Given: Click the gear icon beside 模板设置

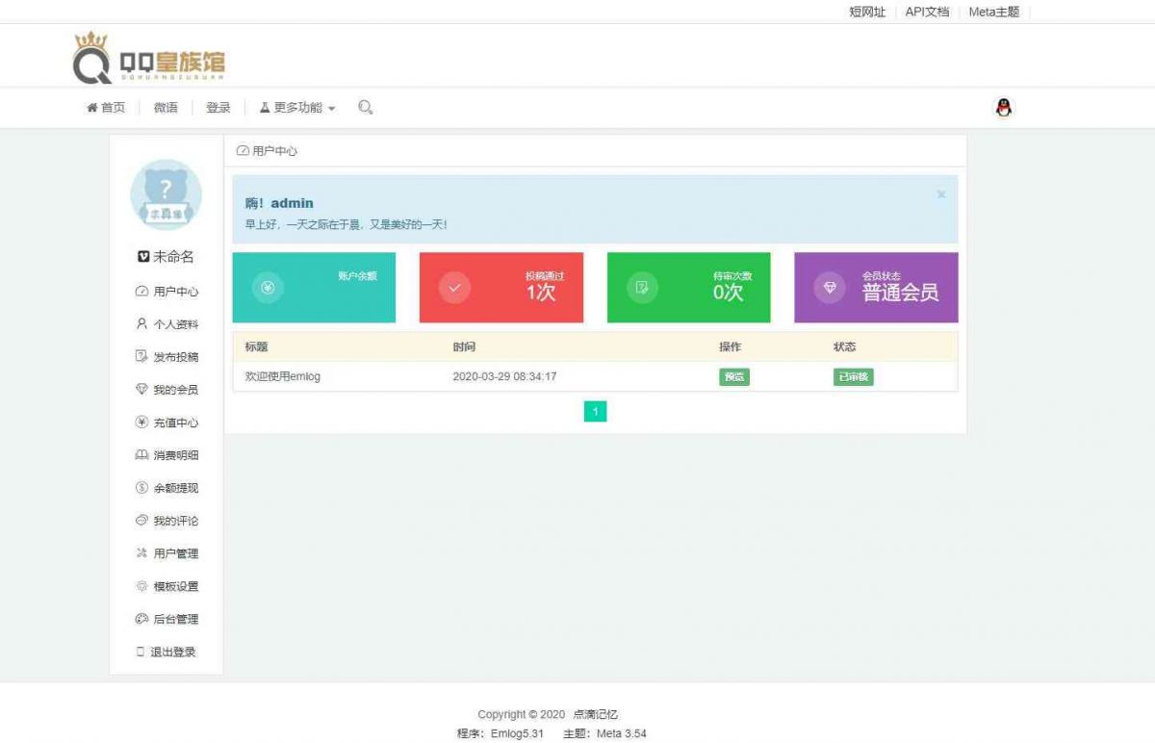Looking at the screenshot, I should (143, 586).
